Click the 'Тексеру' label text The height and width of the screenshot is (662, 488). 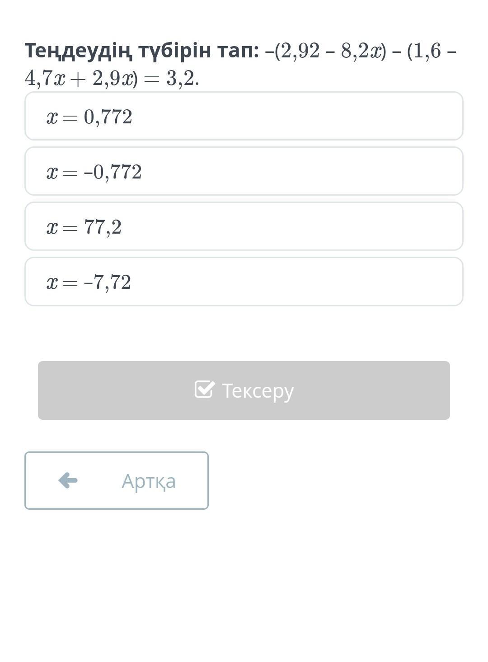[258, 390]
